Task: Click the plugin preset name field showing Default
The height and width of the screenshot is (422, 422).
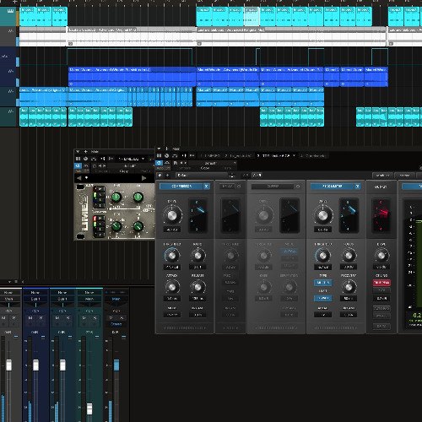Action: pos(202,175)
